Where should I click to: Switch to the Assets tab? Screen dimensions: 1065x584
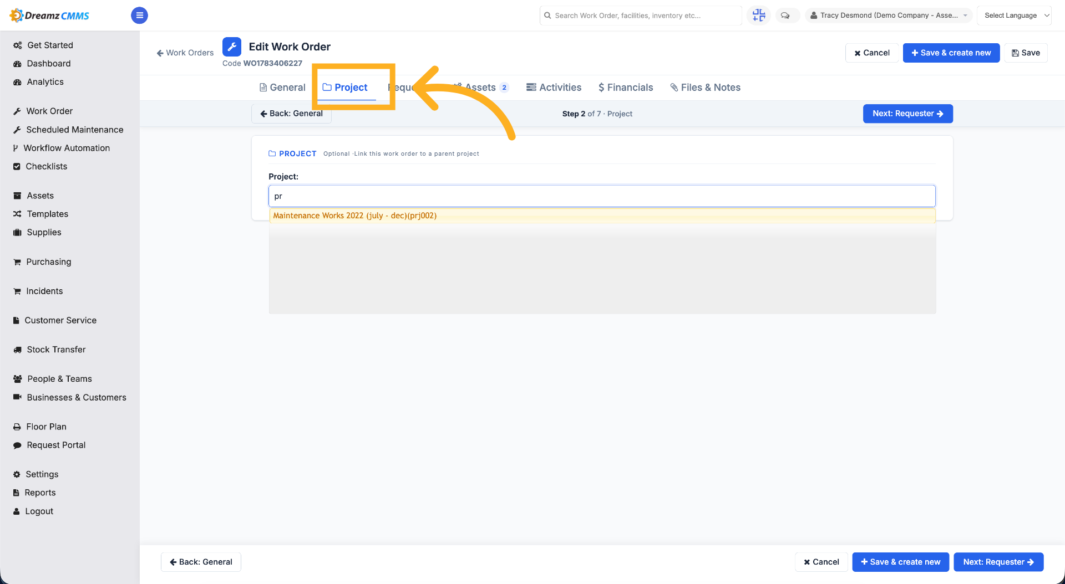481,88
